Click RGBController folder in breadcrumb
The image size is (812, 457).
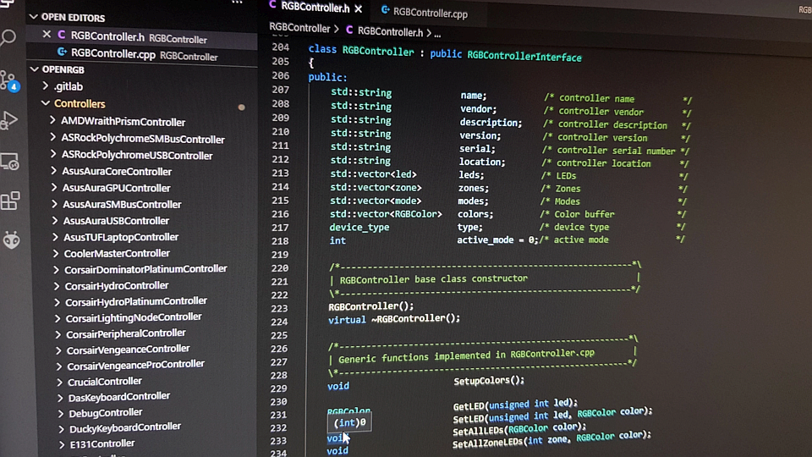click(299, 28)
